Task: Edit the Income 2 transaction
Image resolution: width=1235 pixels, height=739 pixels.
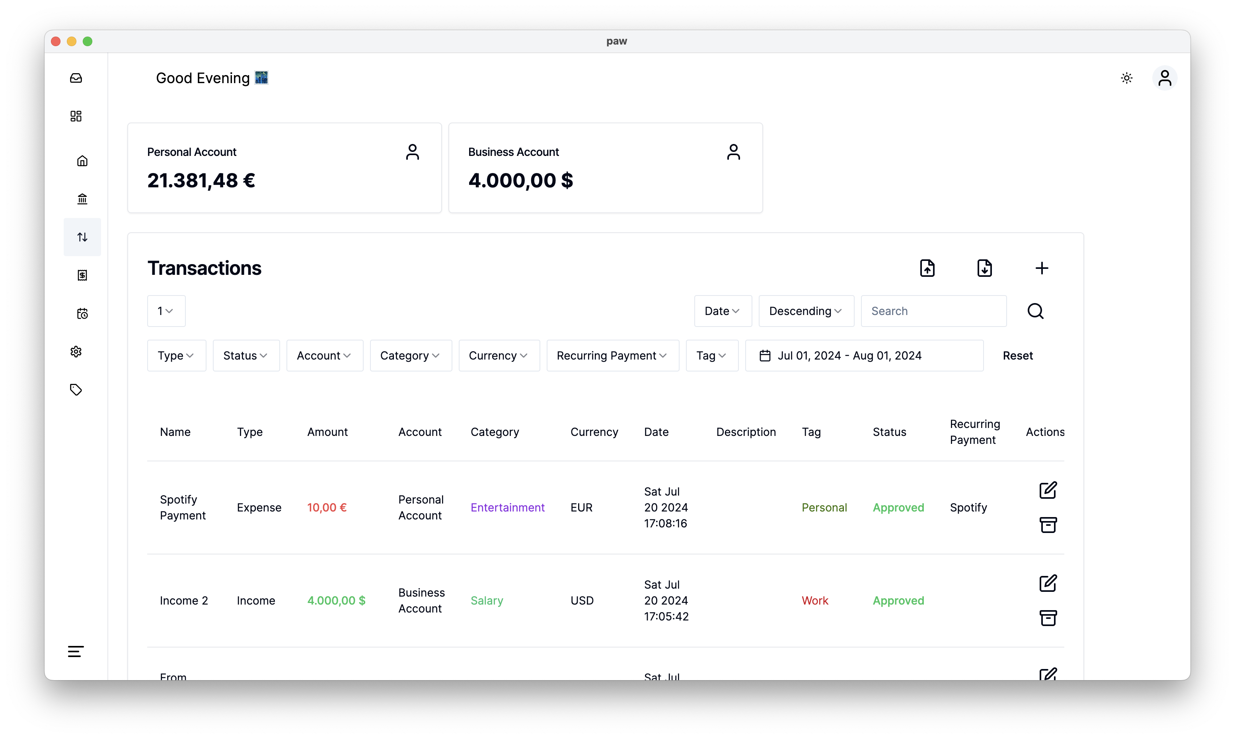Action: click(1048, 583)
